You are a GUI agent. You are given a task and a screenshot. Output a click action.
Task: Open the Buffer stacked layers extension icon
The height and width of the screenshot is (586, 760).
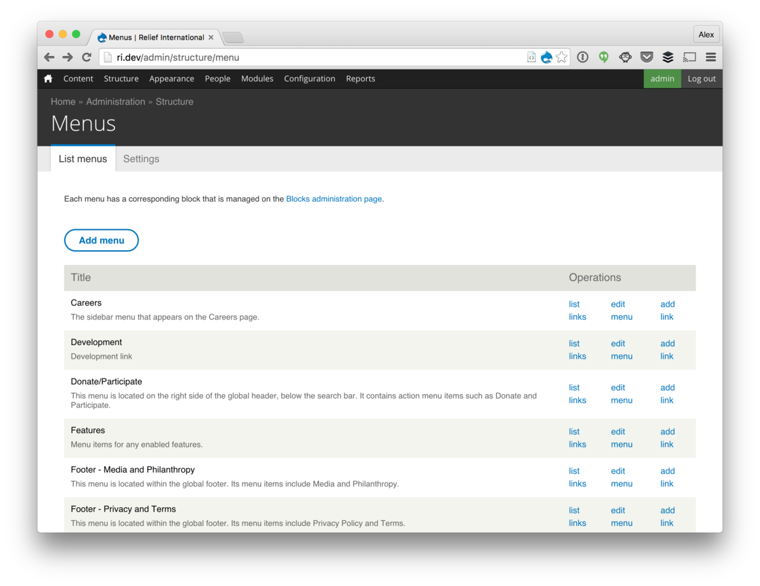[668, 57]
